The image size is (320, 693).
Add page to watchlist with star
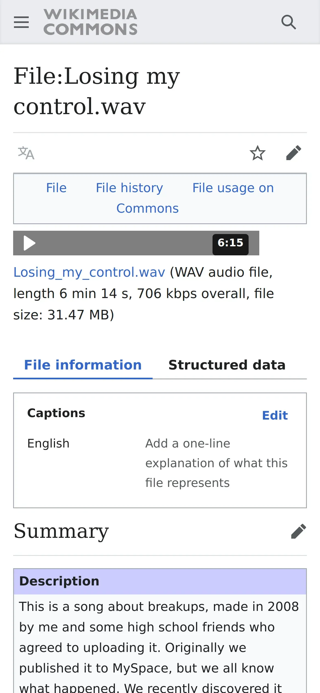(x=257, y=153)
